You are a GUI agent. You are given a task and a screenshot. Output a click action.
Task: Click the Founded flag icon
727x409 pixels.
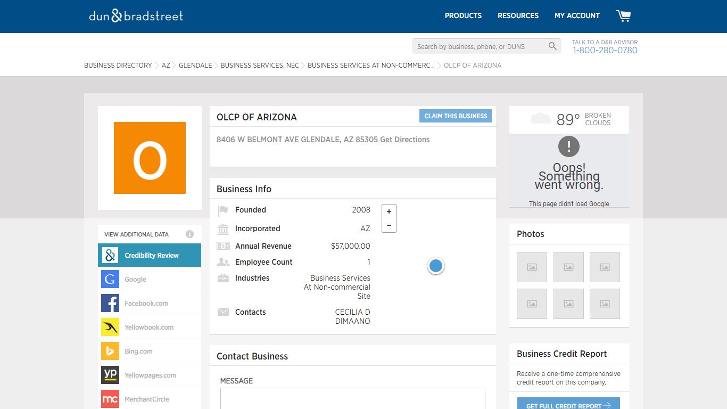(x=223, y=211)
